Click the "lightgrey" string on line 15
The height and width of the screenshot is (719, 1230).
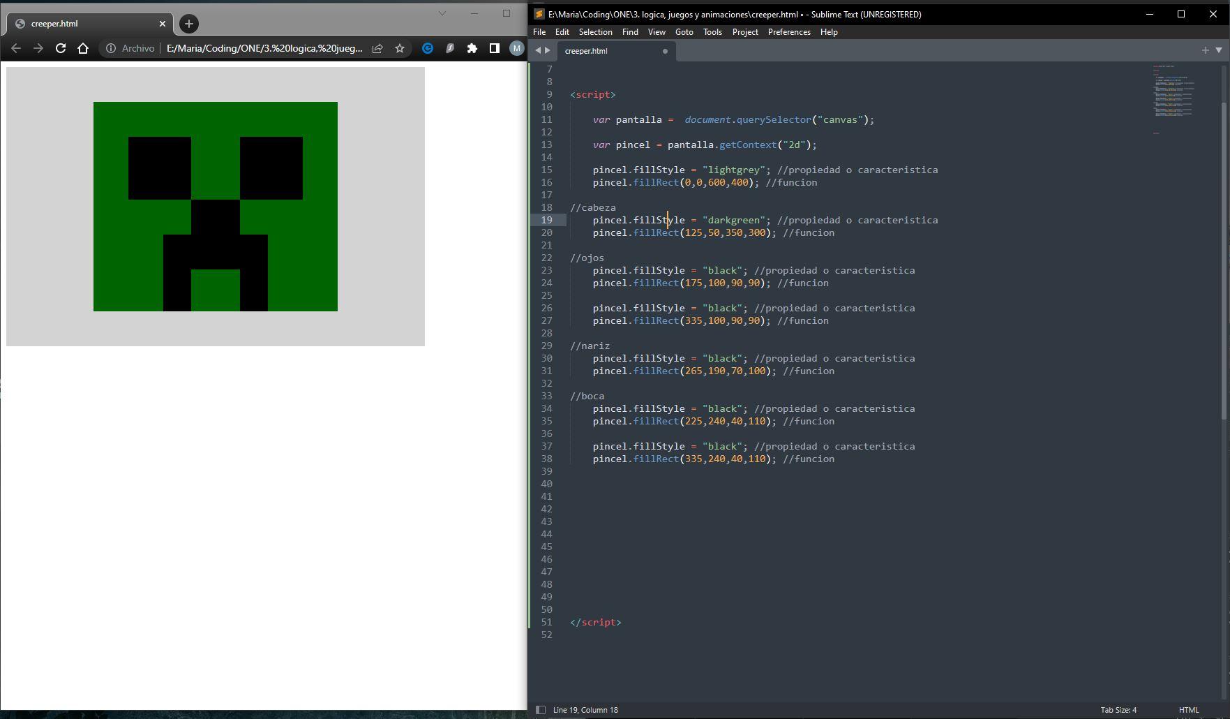coord(733,170)
